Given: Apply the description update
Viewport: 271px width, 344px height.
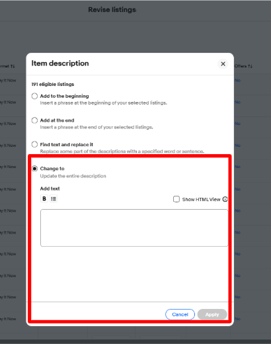Looking at the screenshot, I should [212, 314].
